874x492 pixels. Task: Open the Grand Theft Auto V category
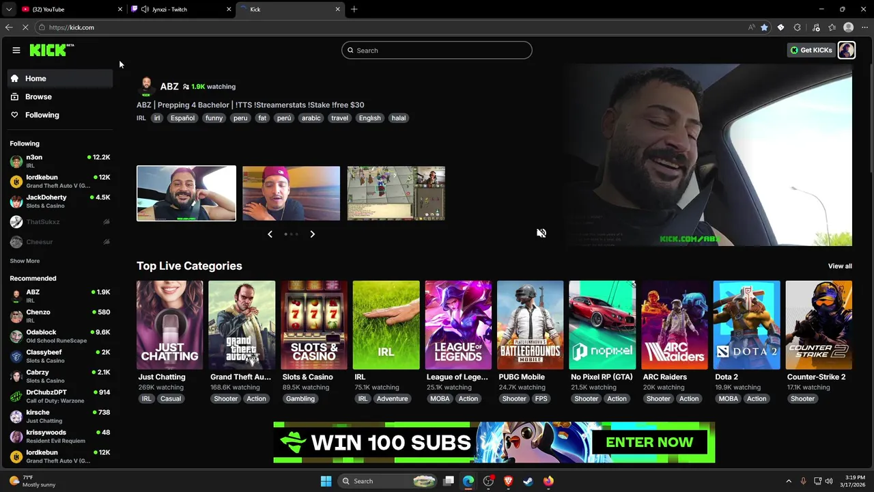point(242,325)
